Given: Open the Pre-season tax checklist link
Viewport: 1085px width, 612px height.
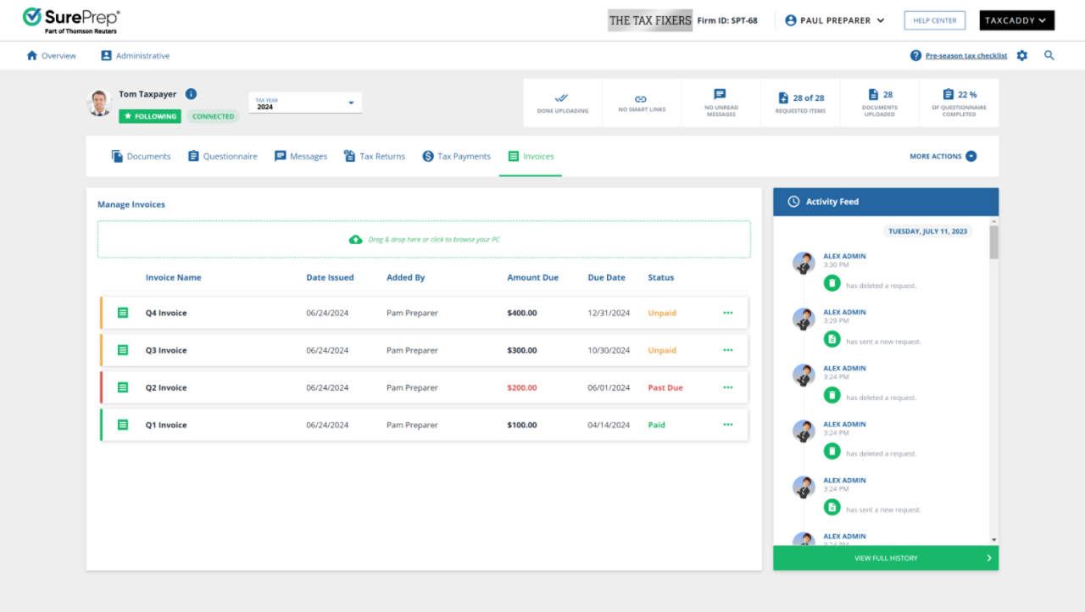Looking at the screenshot, I should click(965, 56).
